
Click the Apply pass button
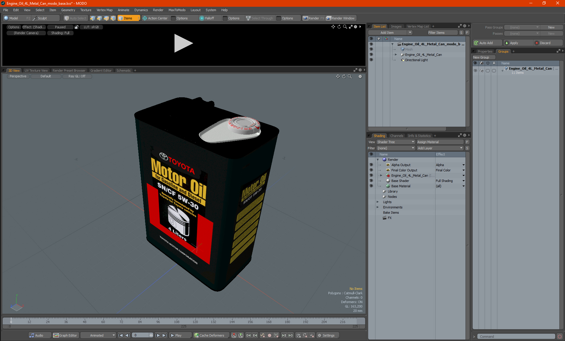point(518,43)
